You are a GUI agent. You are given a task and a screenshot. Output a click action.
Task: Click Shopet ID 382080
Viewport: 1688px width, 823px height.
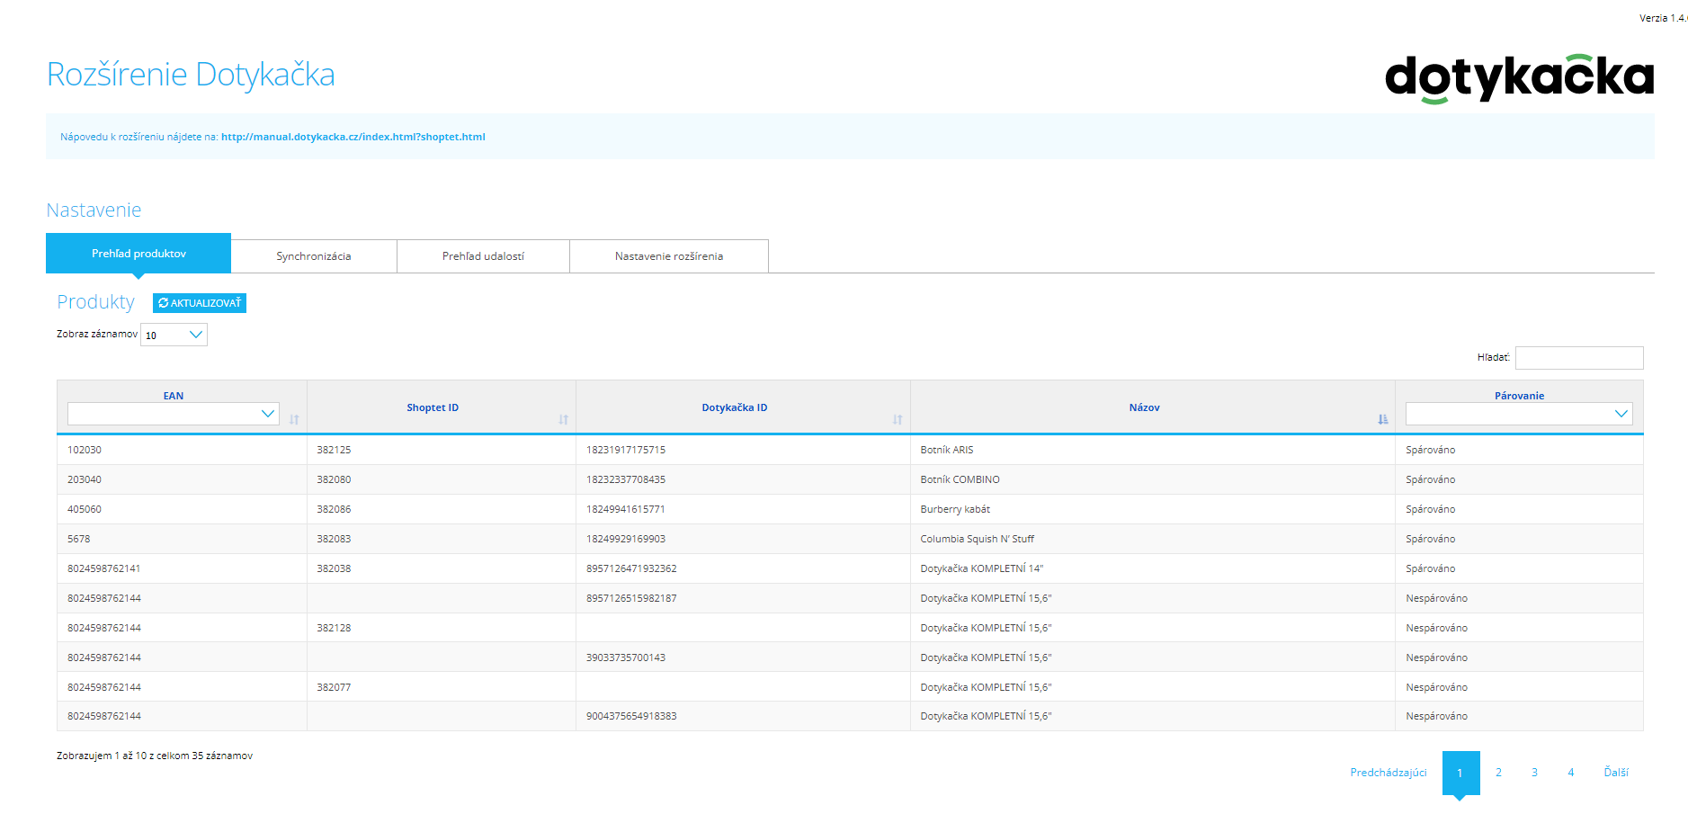coord(334,479)
